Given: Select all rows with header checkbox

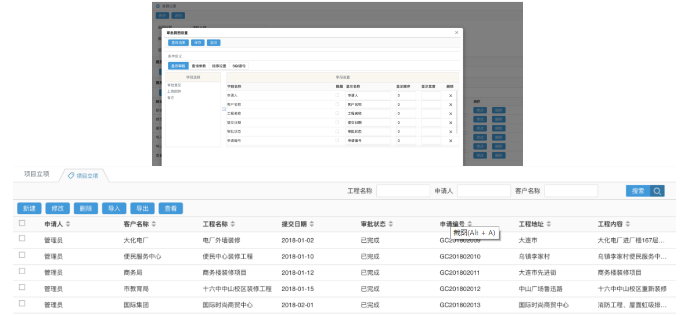Looking at the screenshot, I should point(22,223).
